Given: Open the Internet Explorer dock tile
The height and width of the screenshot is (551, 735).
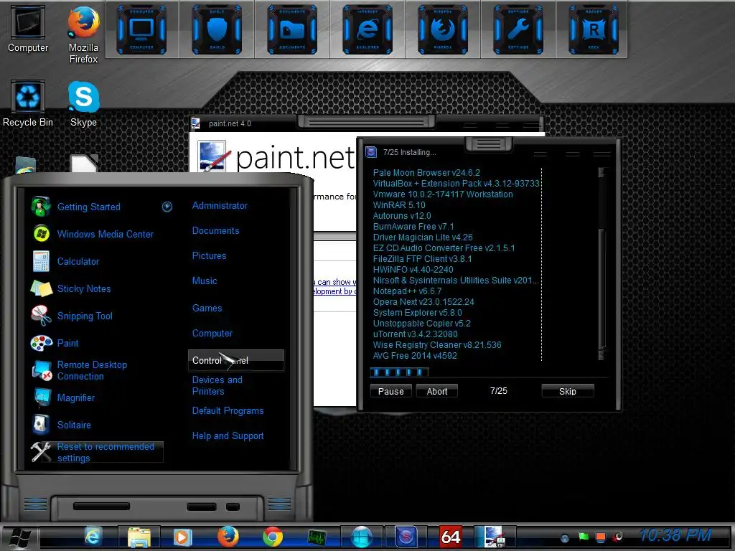Looking at the screenshot, I should pyautogui.click(x=367, y=29).
